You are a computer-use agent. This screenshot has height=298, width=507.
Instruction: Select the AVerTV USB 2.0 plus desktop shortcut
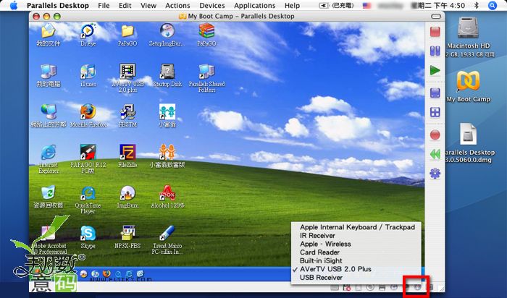point(127,78)
